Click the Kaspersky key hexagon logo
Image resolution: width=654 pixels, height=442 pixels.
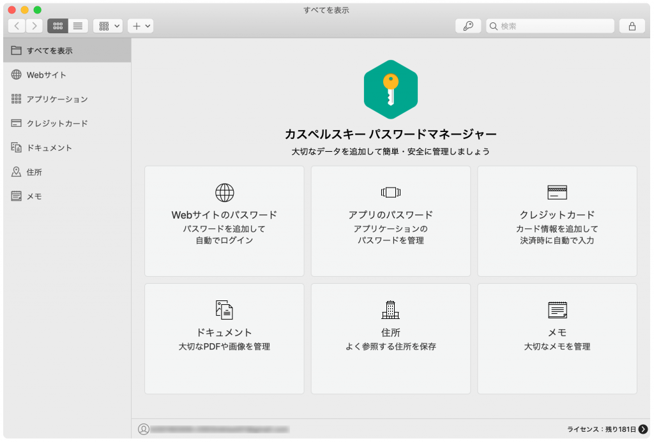coord(391,89)
